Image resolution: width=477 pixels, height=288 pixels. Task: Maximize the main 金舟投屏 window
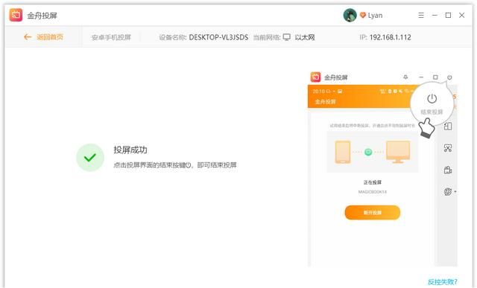[x=448, y=15]
